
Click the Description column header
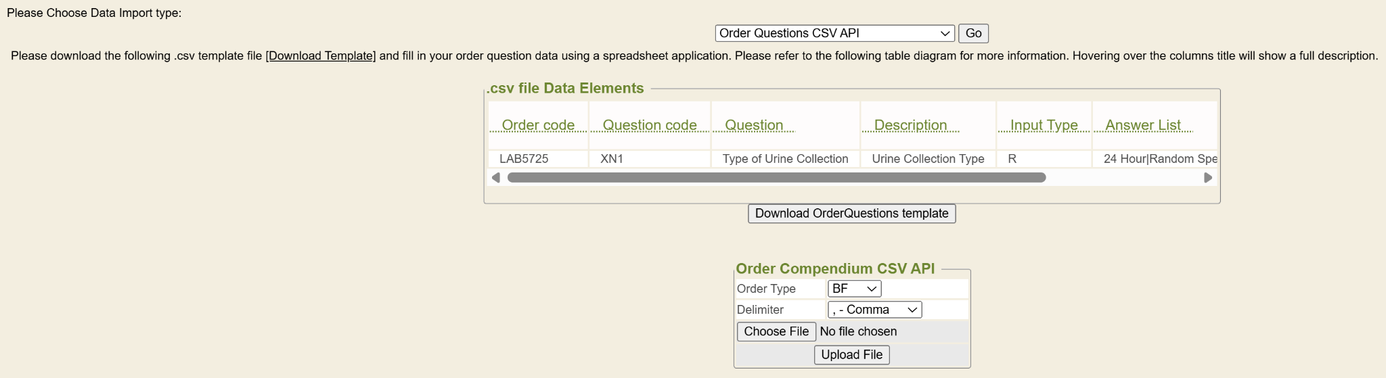[x=910, y=125]
